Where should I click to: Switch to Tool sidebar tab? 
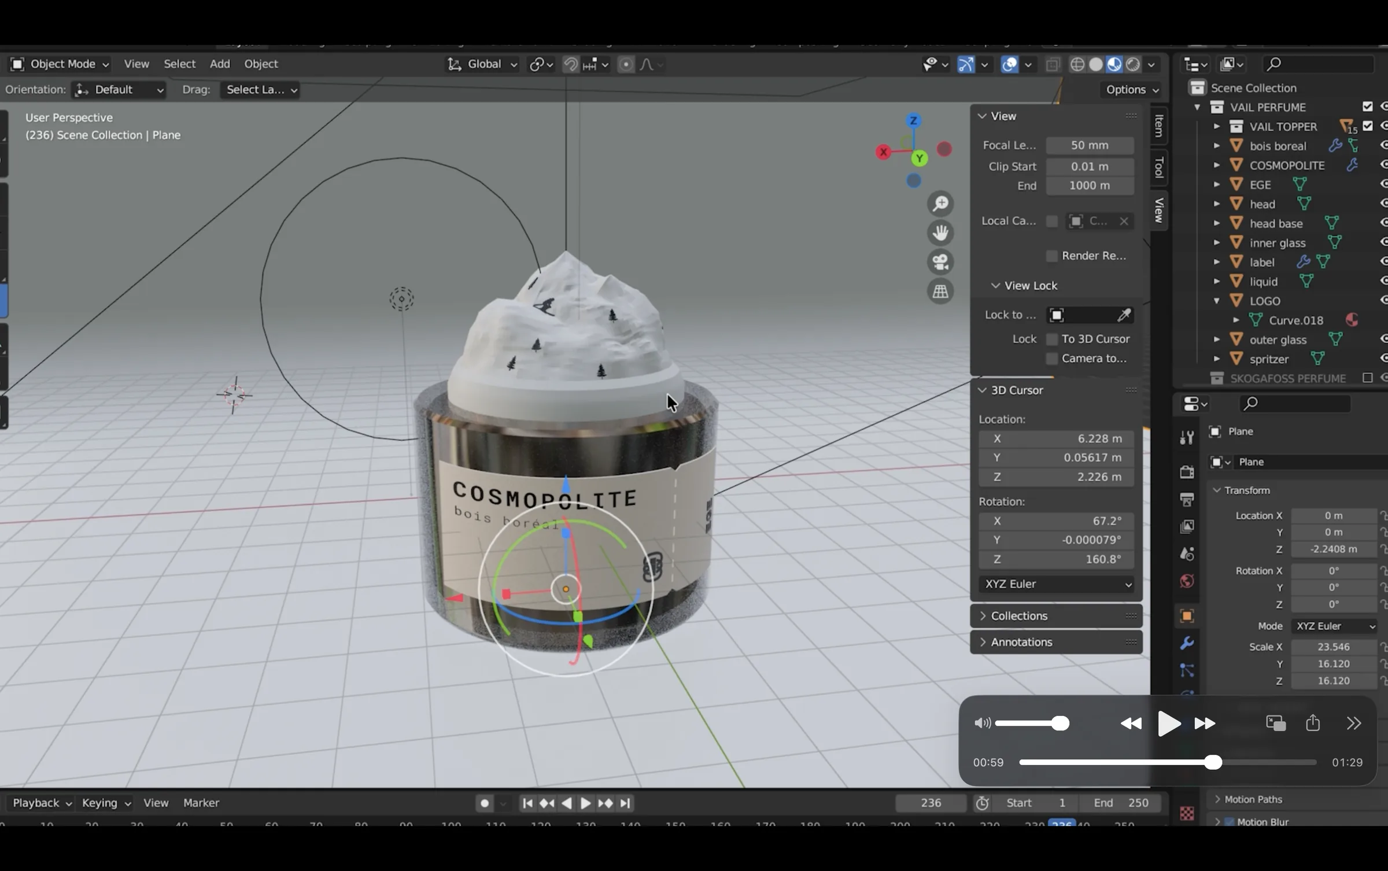click(x=1159, y=167)
